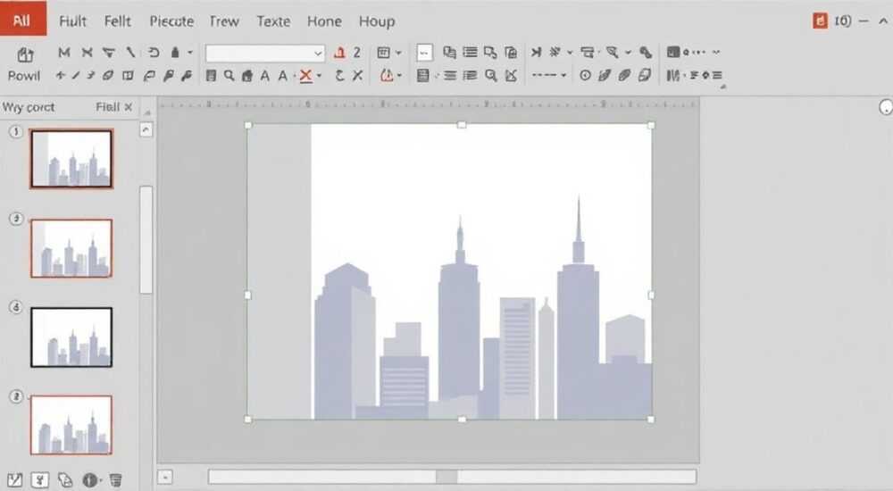Screen dimensions: 893x491
Task: Click the funnel filter icon
Action: coord(108,53)
